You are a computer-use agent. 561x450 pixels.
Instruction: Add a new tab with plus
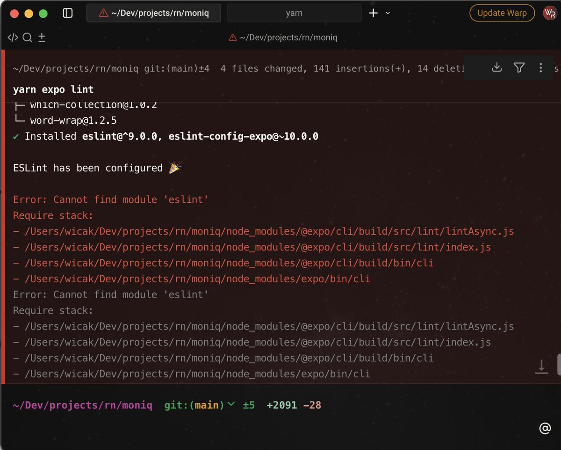tap(373, 13)
